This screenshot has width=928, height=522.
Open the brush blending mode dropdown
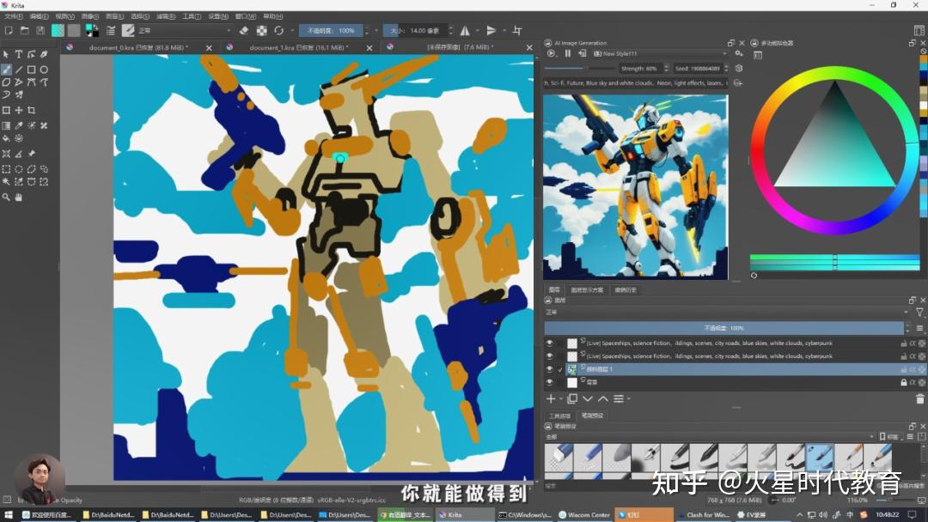(x=184, y=30)
